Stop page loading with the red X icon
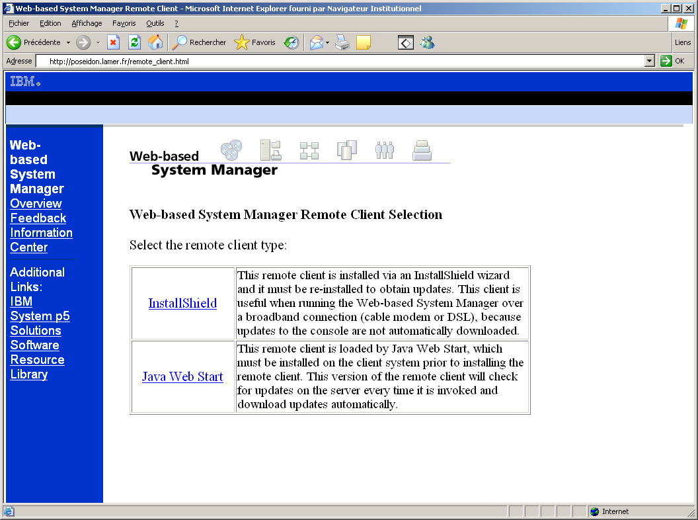698x520 pixels. click(x=114, y=42)
